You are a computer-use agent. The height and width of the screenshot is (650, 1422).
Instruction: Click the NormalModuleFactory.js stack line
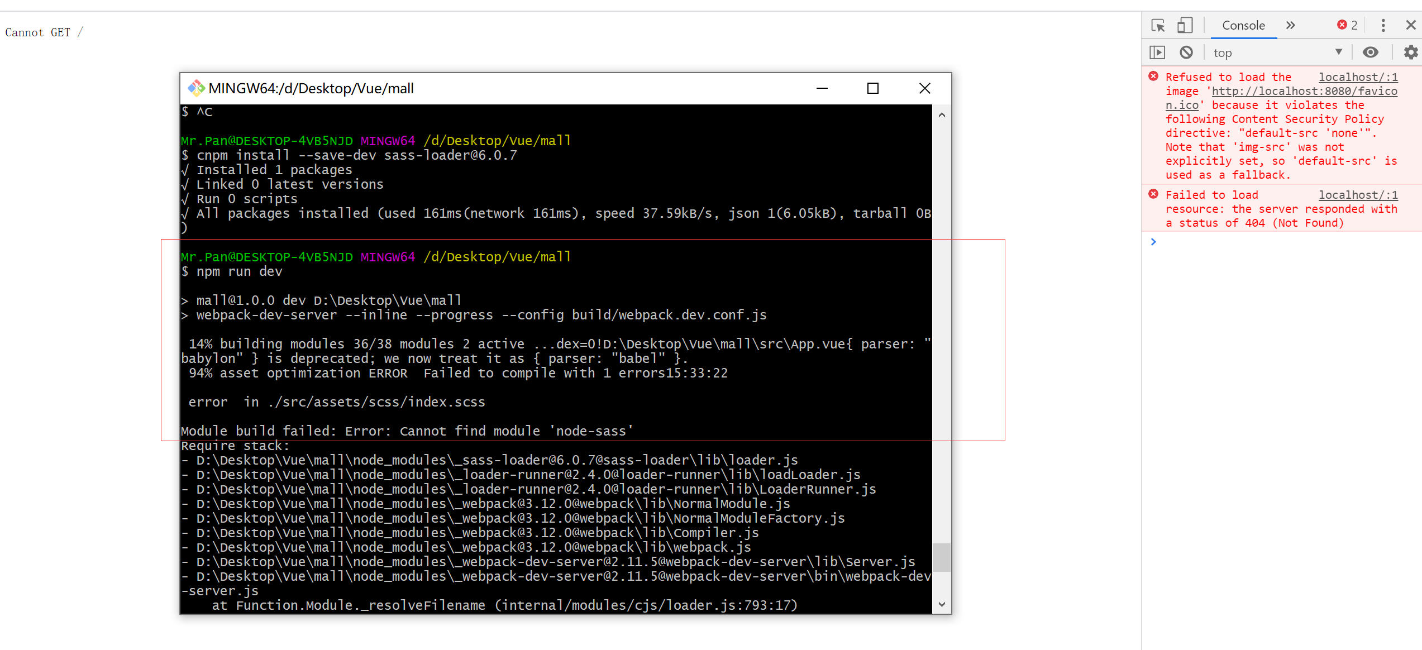[x=513, y=518]
